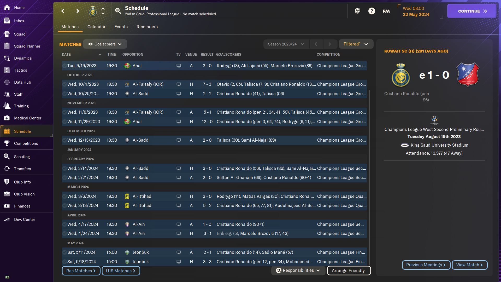
Task: Open Dynamics sidebar item
Action: click(26, 58)
